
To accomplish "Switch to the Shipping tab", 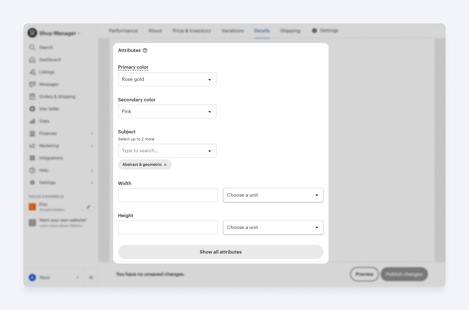I will 290,31.
